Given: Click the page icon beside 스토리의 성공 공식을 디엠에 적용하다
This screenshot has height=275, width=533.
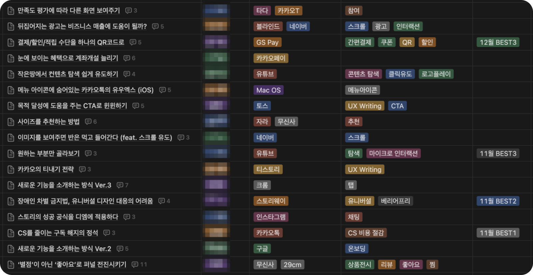Looking at the screenshot, I should click(11, 217).
